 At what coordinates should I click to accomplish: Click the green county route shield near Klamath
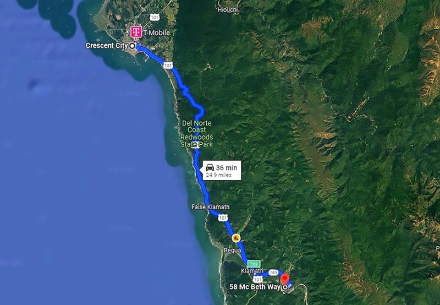254,264
